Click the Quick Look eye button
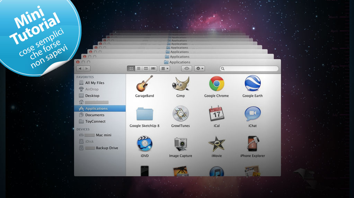This screenshot has width=354, height=198. (186, 68)
